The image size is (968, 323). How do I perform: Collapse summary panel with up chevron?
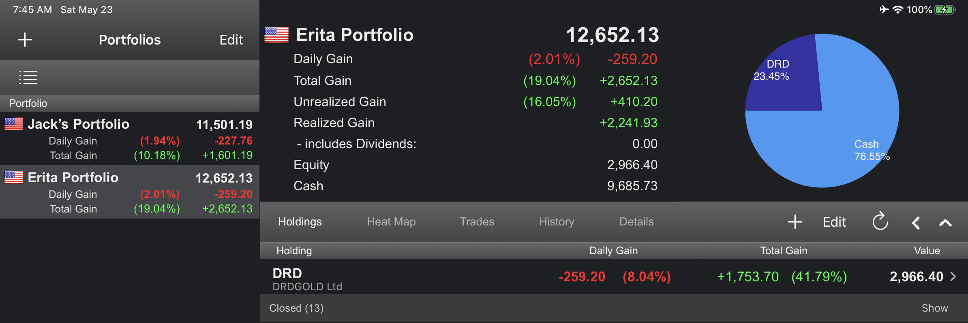click(945, 223)
